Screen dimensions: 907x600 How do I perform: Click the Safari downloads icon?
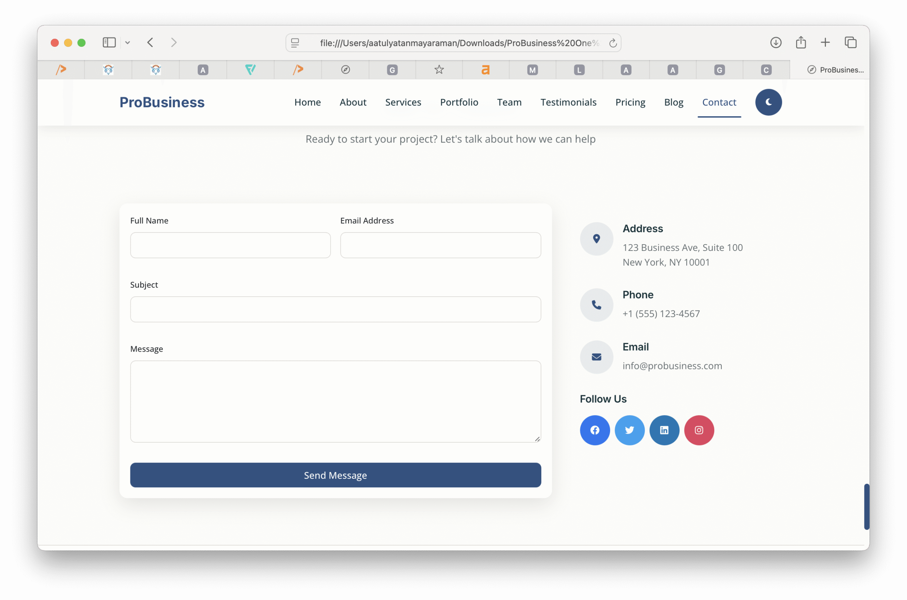(776, 43)
